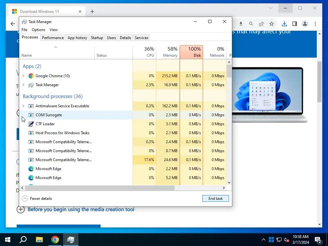Viewport: 328px width, 246px height.
Task: Sort by the Network column header
Action: (215, 52)
